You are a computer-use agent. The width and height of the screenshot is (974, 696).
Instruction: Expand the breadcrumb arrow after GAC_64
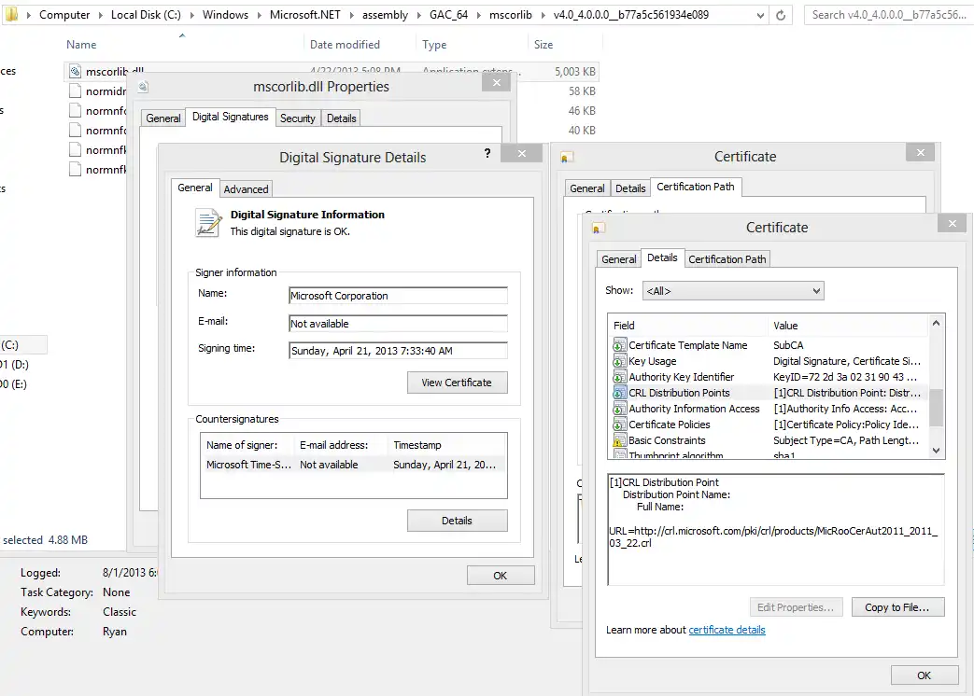tap(479, 15)
